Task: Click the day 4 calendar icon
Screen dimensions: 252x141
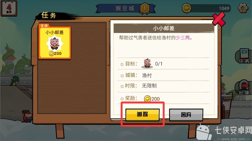Action: click(9, 8)
